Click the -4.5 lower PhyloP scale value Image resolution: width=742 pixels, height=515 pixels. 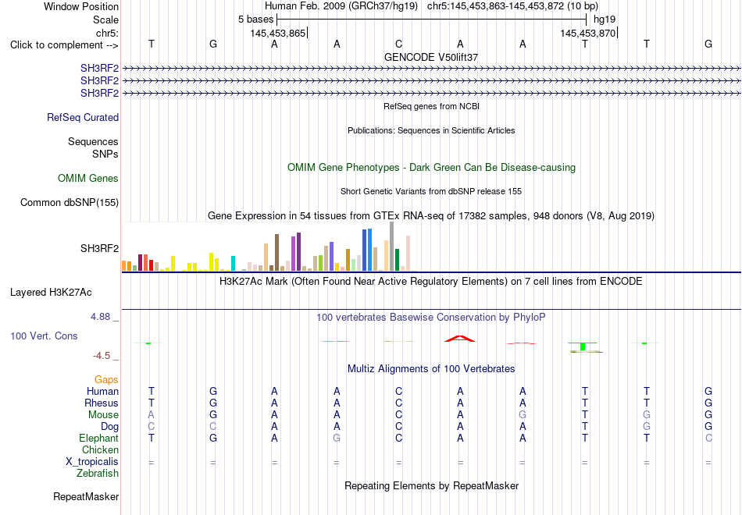[x=102, y=356]
